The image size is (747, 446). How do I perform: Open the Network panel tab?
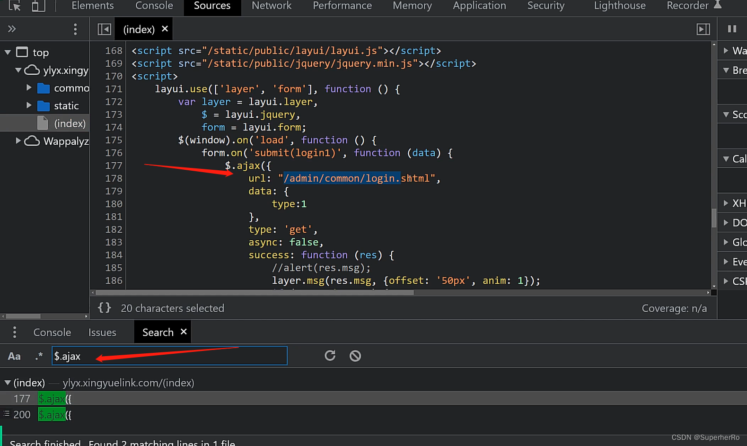[272, 6]
